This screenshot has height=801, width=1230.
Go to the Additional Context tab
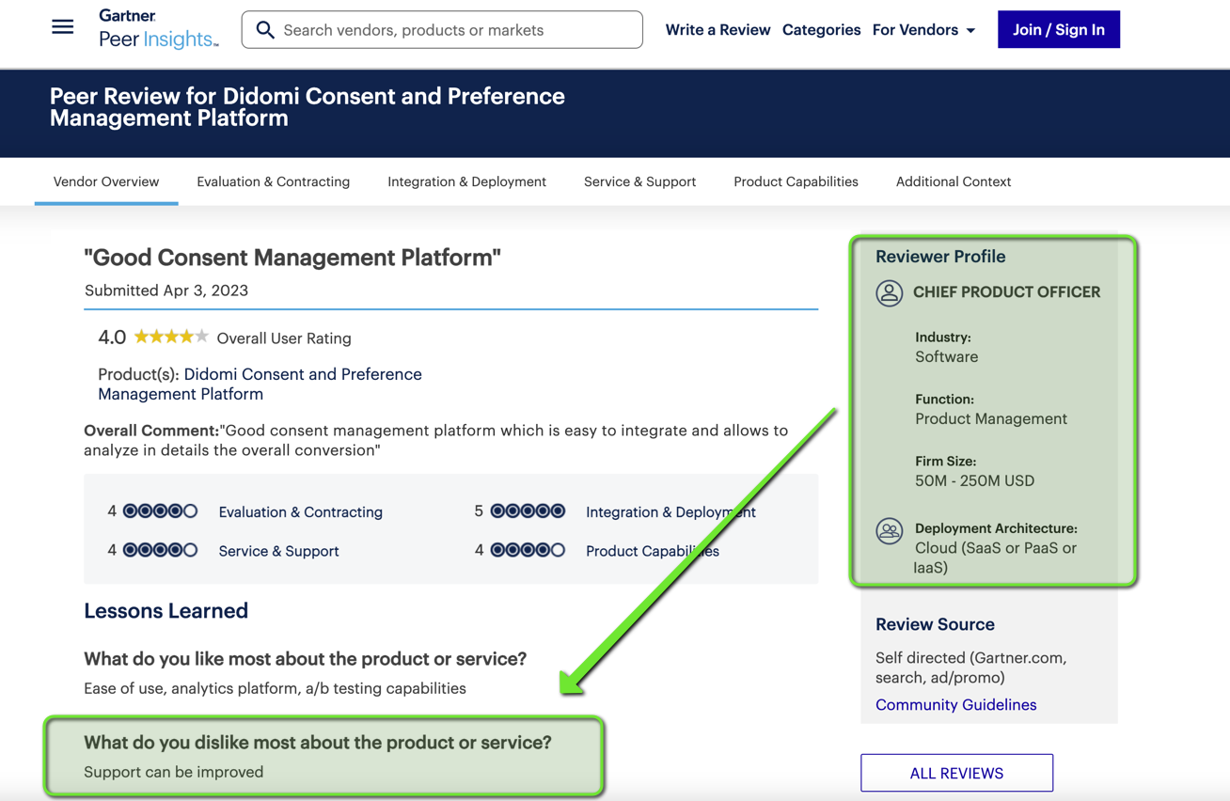[x=953, y=181]
